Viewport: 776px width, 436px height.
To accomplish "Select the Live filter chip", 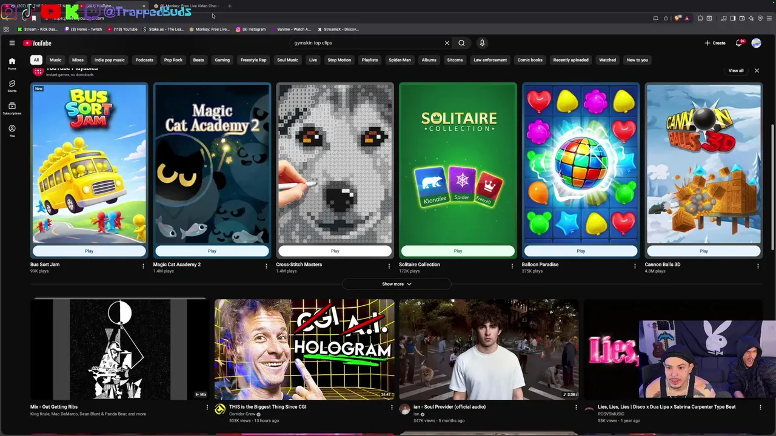I will [313, 60].
